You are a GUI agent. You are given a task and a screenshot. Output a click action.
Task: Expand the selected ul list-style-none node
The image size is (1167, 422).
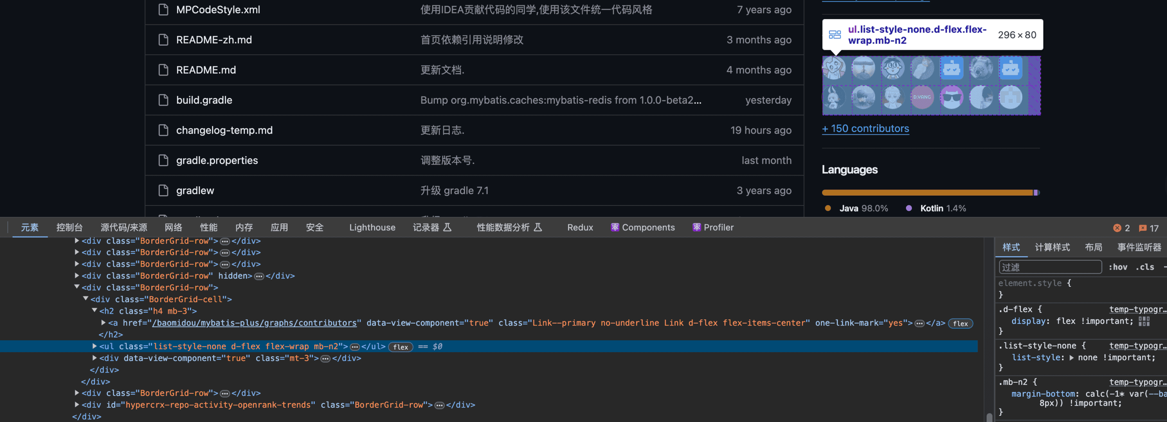pos(94,346)
